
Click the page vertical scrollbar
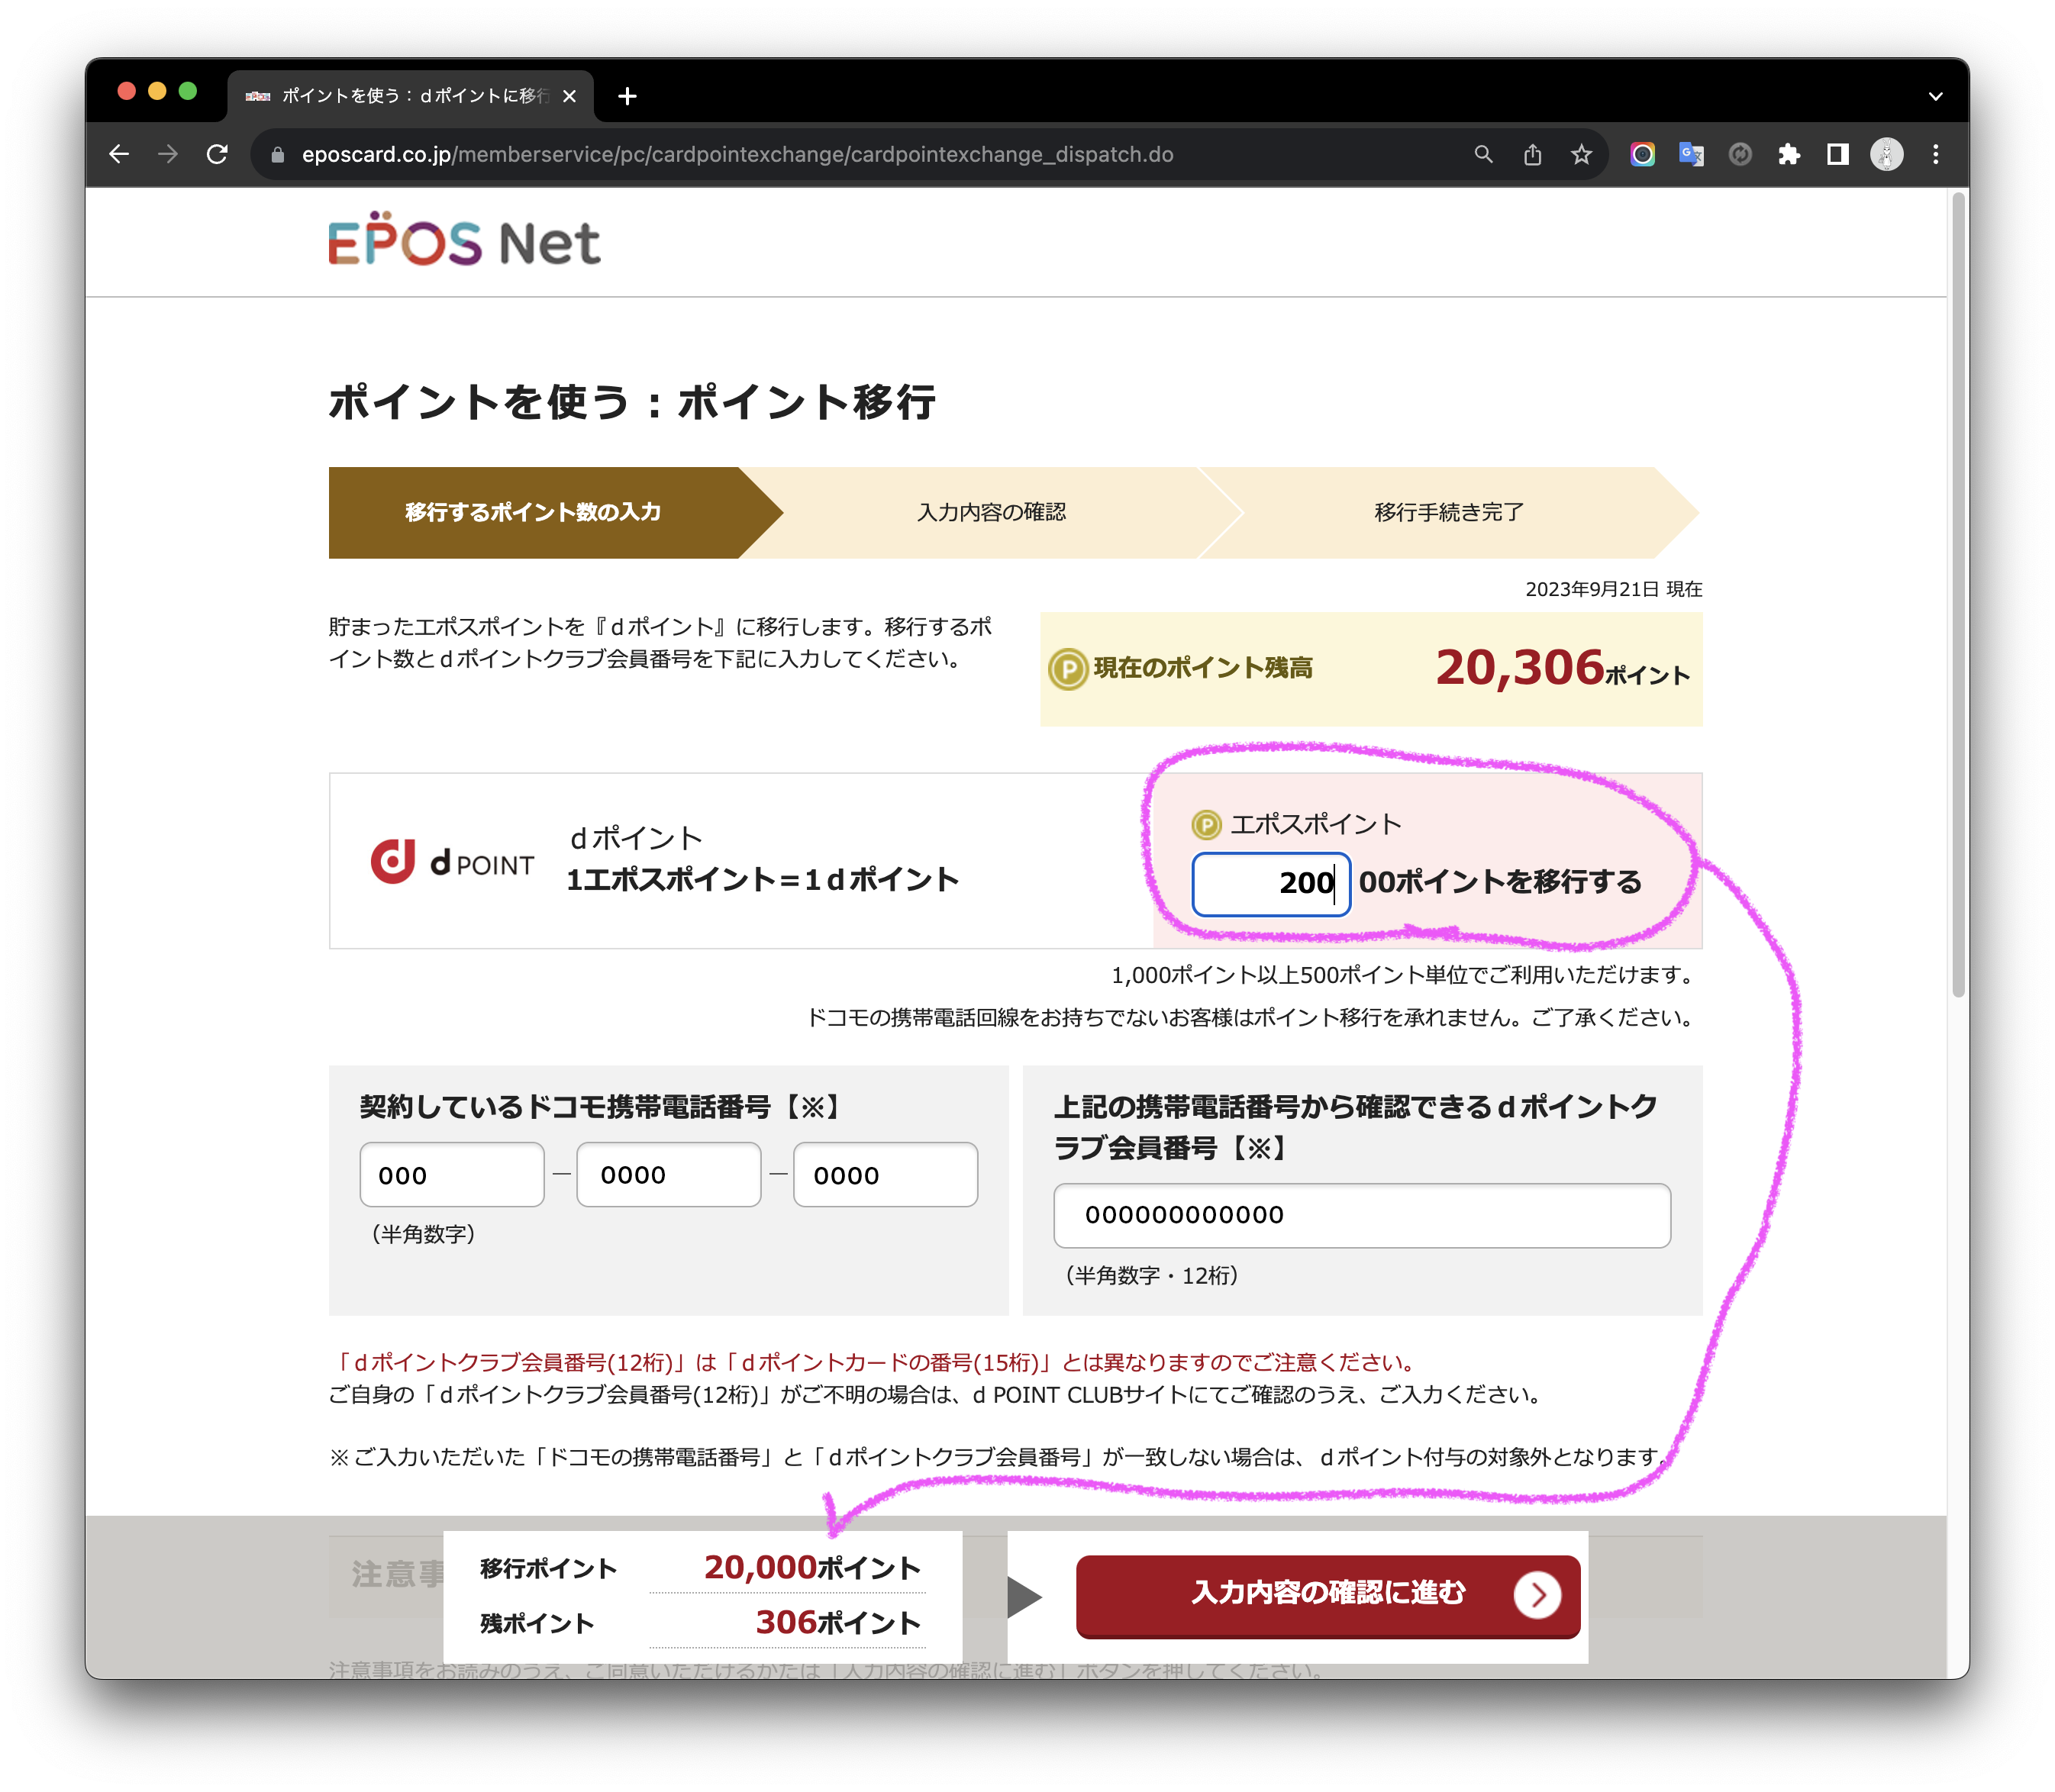pyautogui.click(x=1958, y=595)
